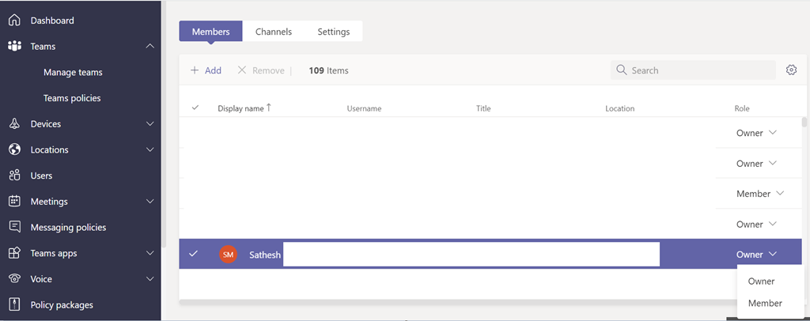The height and width of the screenshot is (321, 810).
Task: Click the Users icon in sidebar
Action: pos(14,176)
